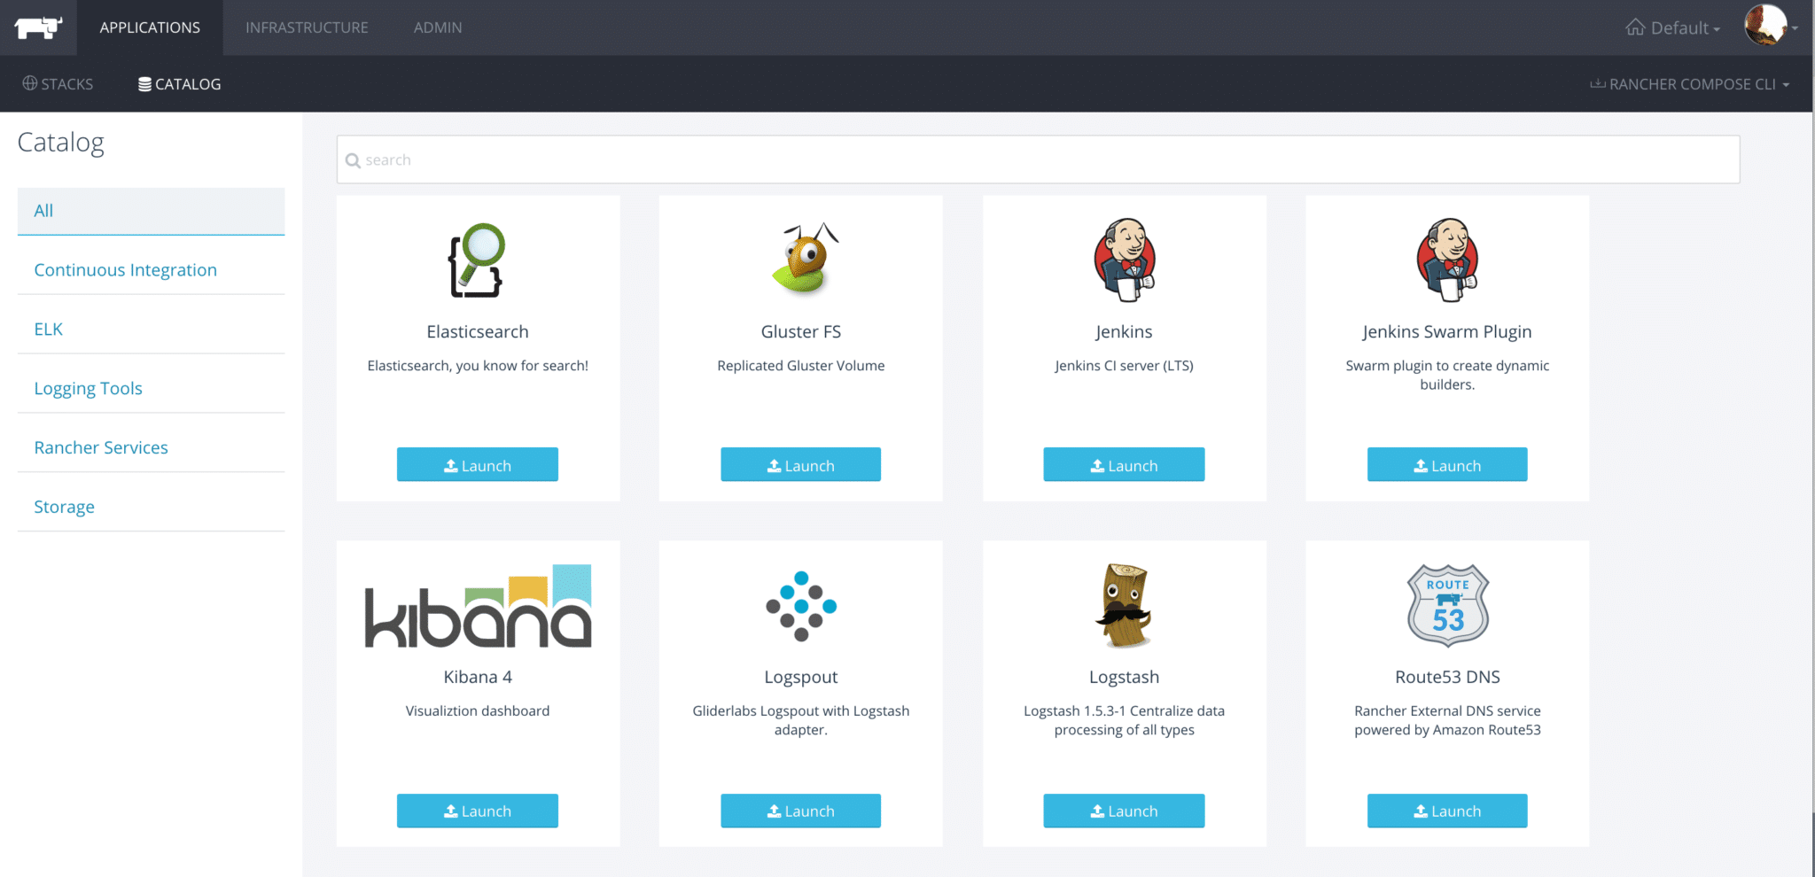Launch the Route53 DNS service
1815x877 pixels.
(1447, 811)
